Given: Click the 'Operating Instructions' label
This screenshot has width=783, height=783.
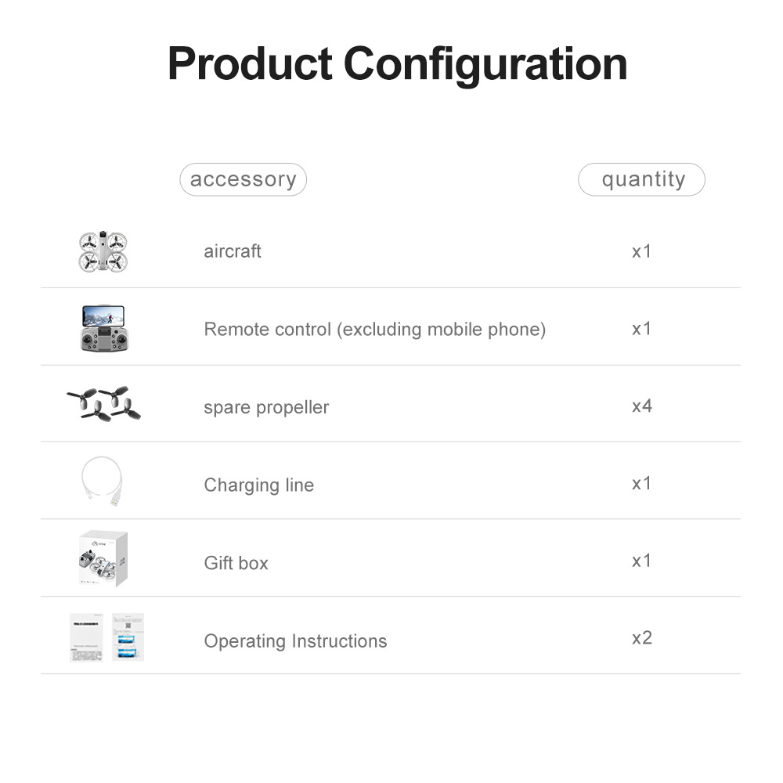Looking at the screenshot, I should [x=295, y=641].
